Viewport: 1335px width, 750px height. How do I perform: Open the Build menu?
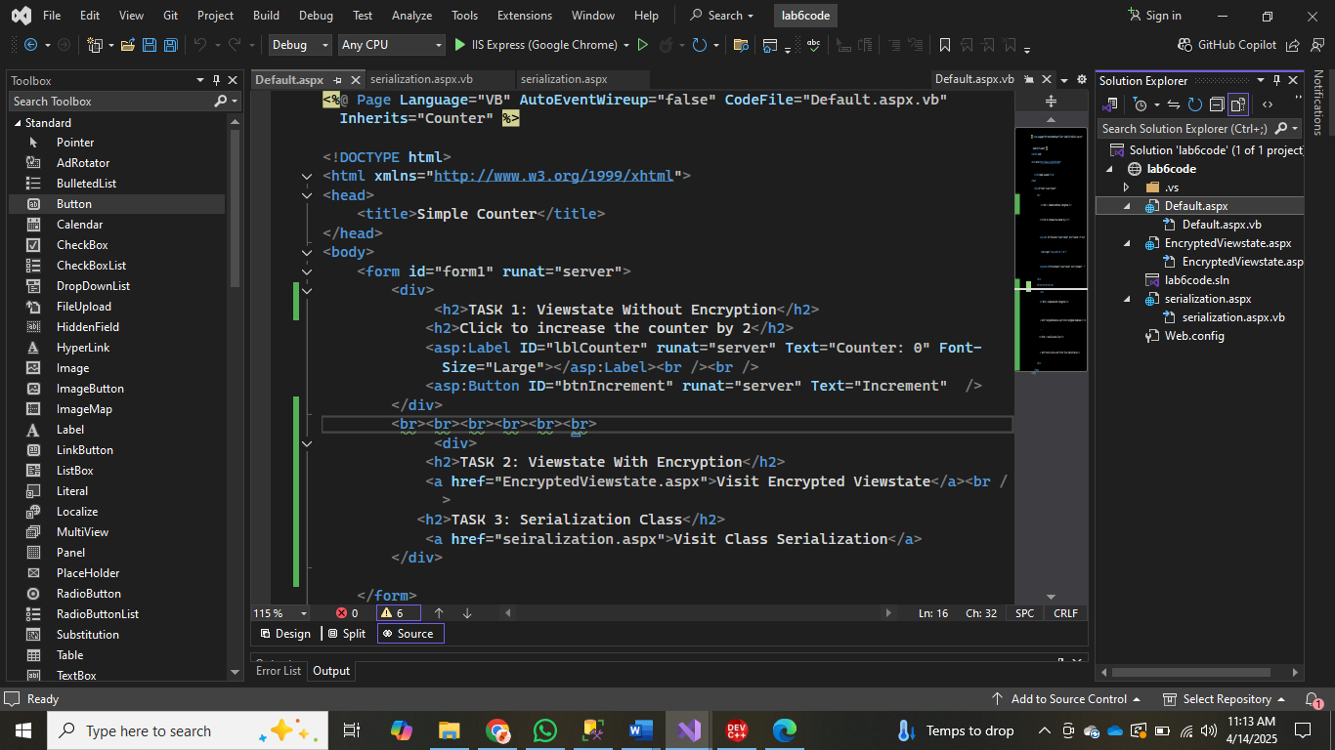[x=266, y=16]
